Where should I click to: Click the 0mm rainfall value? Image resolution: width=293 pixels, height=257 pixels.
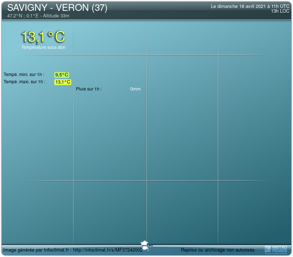pyautogui.click(x=135, y=89)
